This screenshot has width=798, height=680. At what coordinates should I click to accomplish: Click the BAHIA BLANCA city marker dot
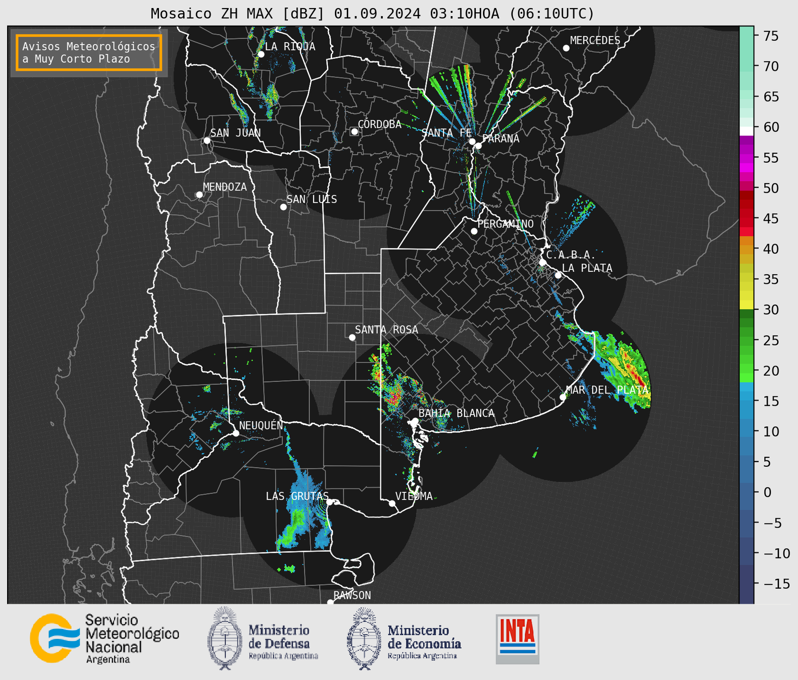pyautogui.click(x=415, y=421)
